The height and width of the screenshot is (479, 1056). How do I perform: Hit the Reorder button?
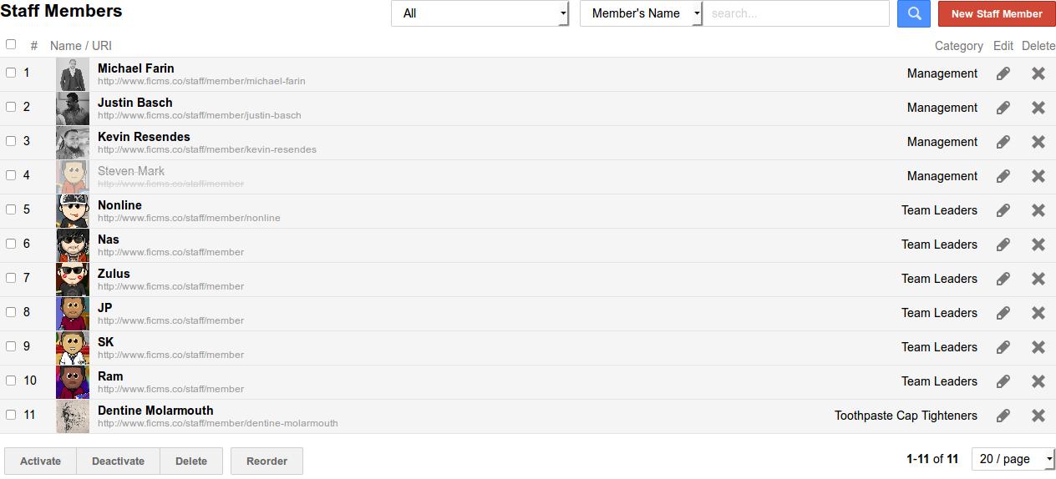coord(267,461)
